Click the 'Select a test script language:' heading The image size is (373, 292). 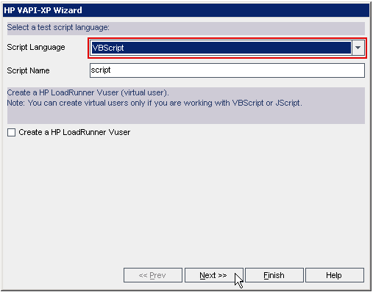click(58, 27)
